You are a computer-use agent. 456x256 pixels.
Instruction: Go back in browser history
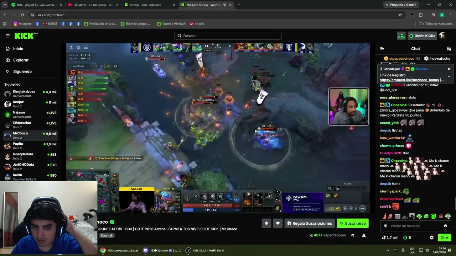tap(5, 15)
